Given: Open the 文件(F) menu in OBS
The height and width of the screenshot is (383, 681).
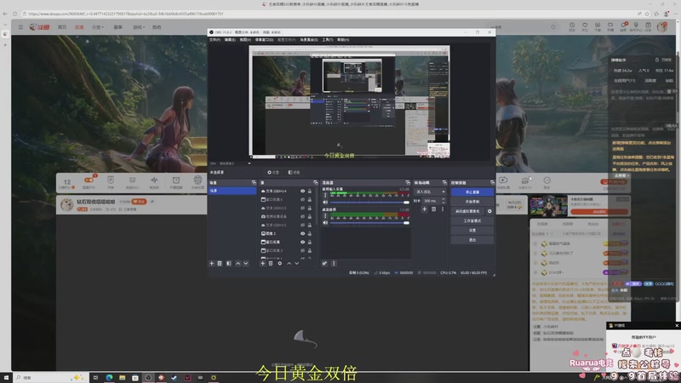Looking at the screenshot, I should (215, 39).
